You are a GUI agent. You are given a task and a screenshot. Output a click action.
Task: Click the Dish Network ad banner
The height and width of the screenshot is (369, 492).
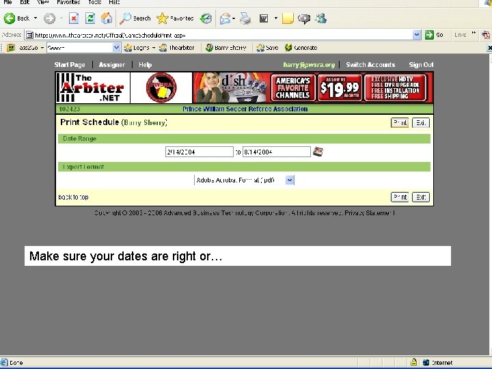[x=313, y=87]
